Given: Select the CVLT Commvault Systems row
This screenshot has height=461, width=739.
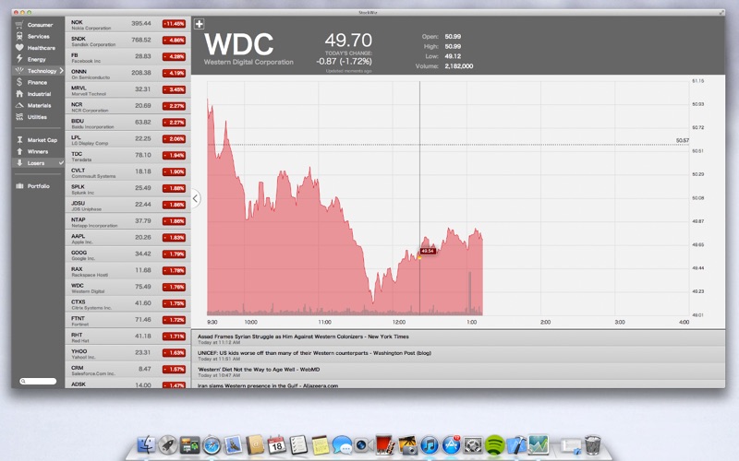Looking at the screenshot, I should click(127, 171).
